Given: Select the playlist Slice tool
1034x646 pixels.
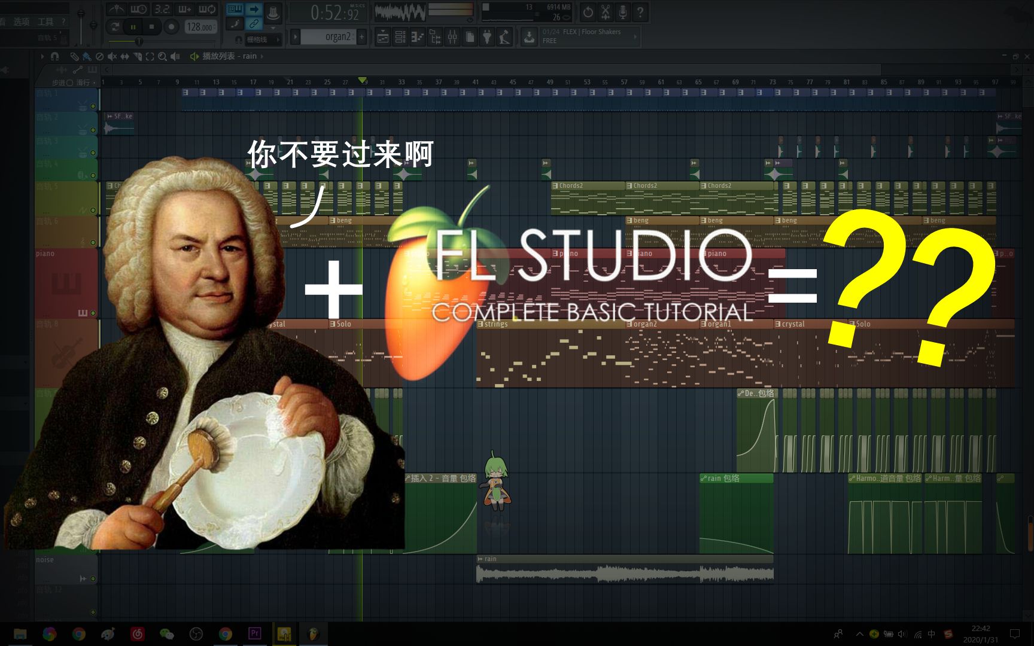Looking at the screenshot, I should 137,56.
